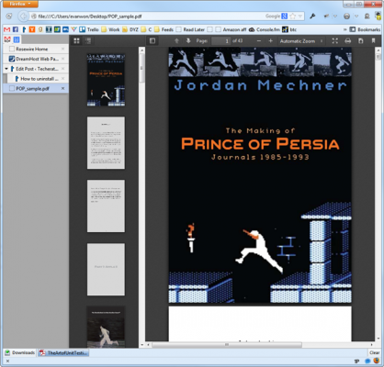The height and width of the screenshot is (367, 384).
Task: Click the PDF horizontal scrollbar
Action: coord(227,345)
